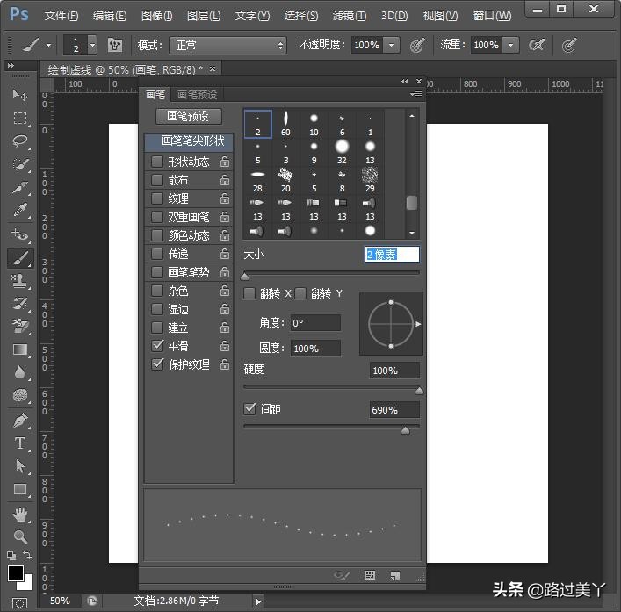
Task: Open the 模式 blend mode dropdown
Action: pyautogui.click(x=229, y=45)
